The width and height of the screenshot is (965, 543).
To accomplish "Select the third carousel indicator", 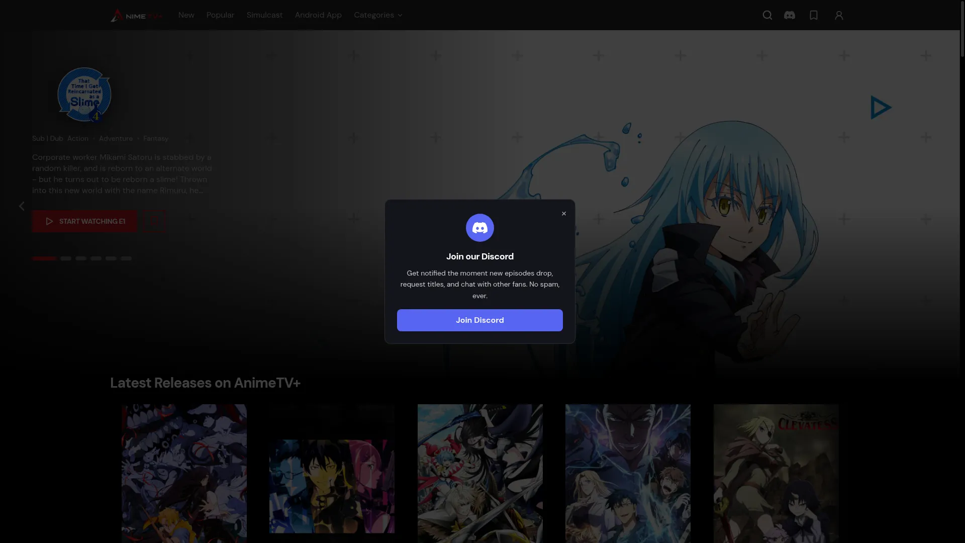I will (x=81, y=258).
